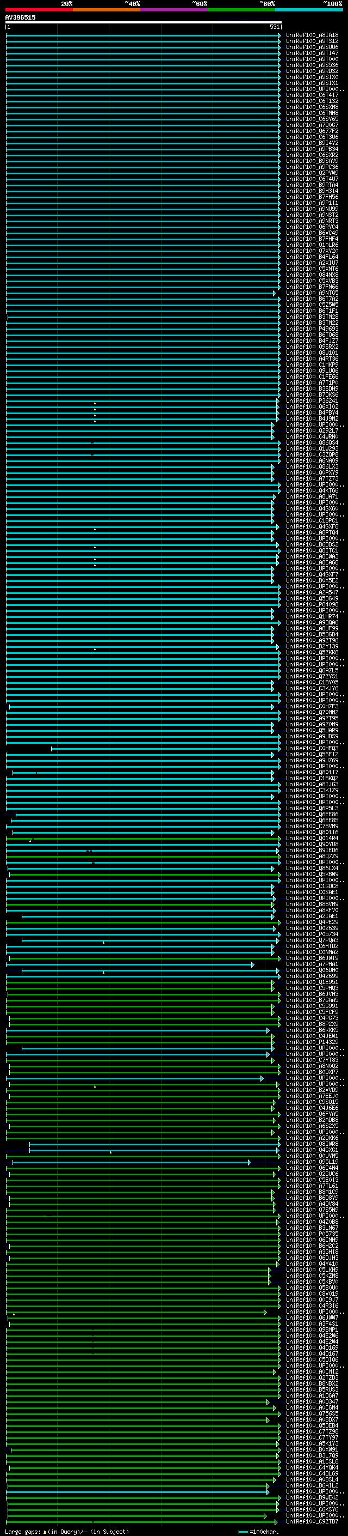Click the label UniRef100_Q6RYC4
The image size is (348, 1536).
tap(312, 227)
